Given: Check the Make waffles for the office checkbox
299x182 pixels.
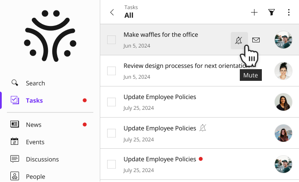Looking at the screenshot, I should pyautogui.click(x=111, y=40).
